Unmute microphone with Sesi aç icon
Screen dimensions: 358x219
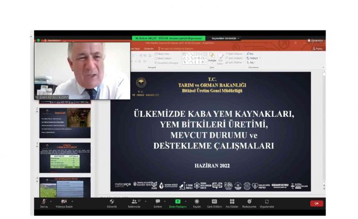43,202
